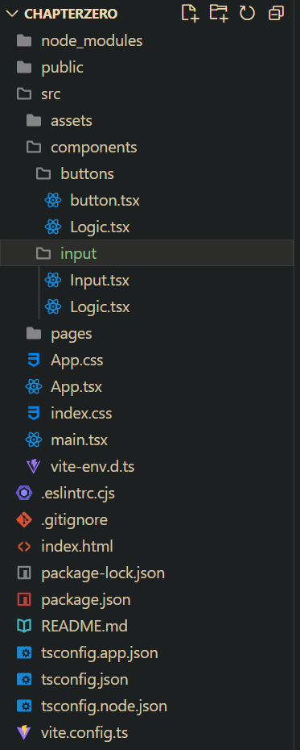Click the book icon beside README.md
Image resolution: width=300 pixels, height=750 pixels.
click(x=24, y=626)
